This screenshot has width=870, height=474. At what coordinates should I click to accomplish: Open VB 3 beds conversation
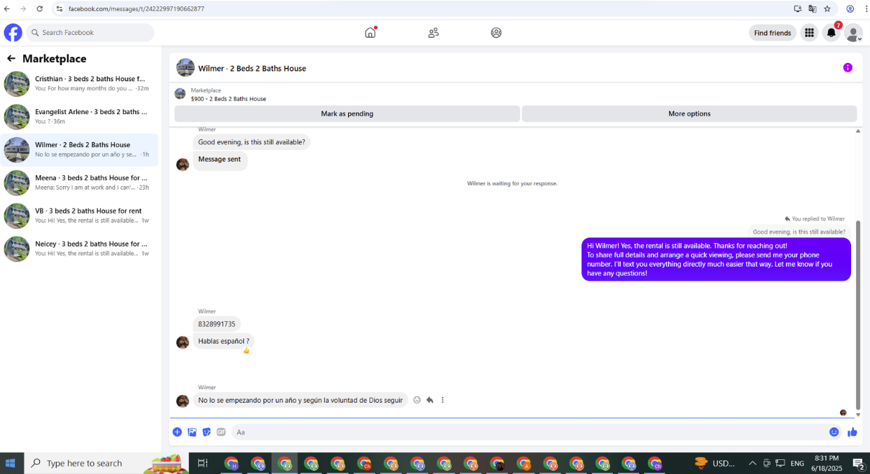pos(79,215)
